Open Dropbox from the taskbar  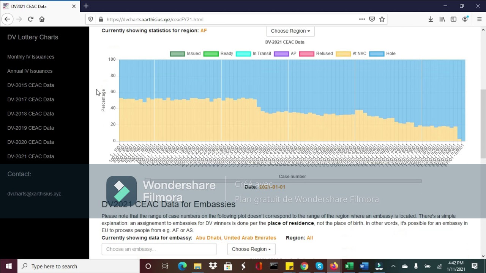click(213, 266)
